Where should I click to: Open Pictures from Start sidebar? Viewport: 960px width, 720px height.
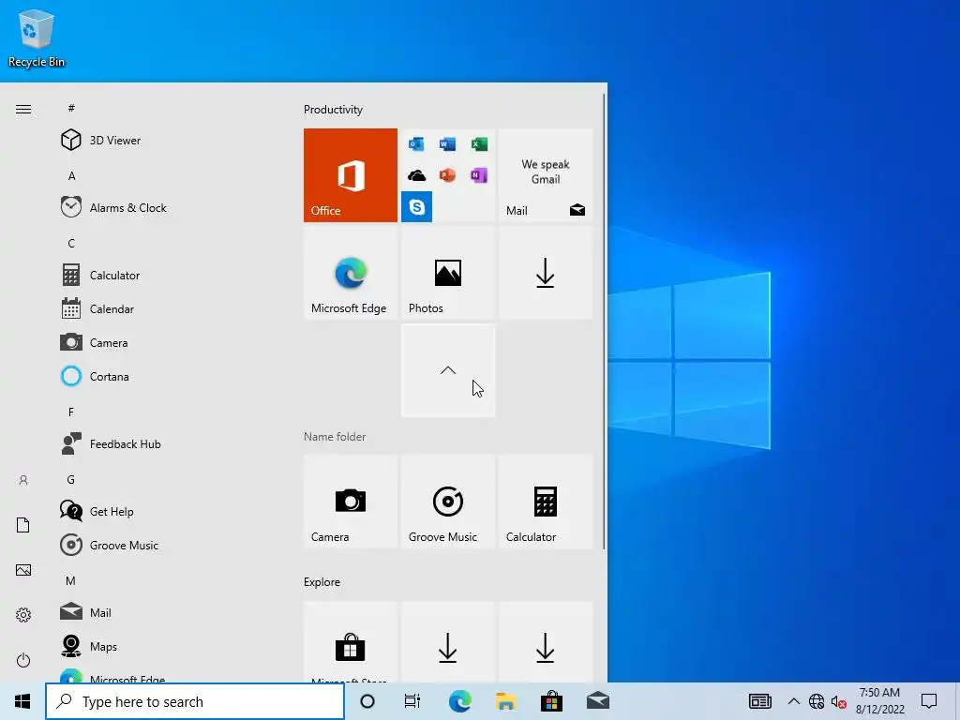pyautogui.click(x=23, y=570)
